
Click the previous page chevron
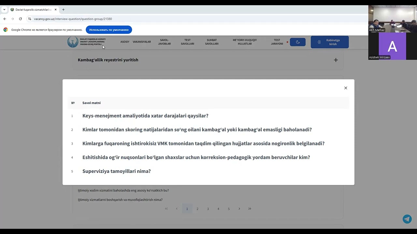(x=177, y=209)
